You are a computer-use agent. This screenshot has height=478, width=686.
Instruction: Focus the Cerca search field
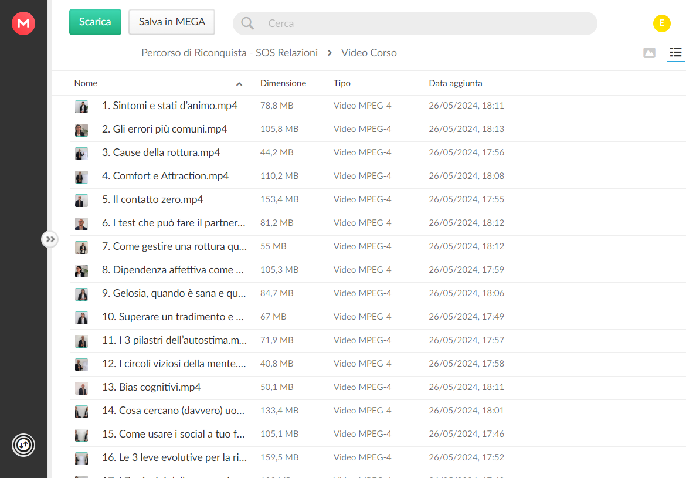tap(415, 23)
